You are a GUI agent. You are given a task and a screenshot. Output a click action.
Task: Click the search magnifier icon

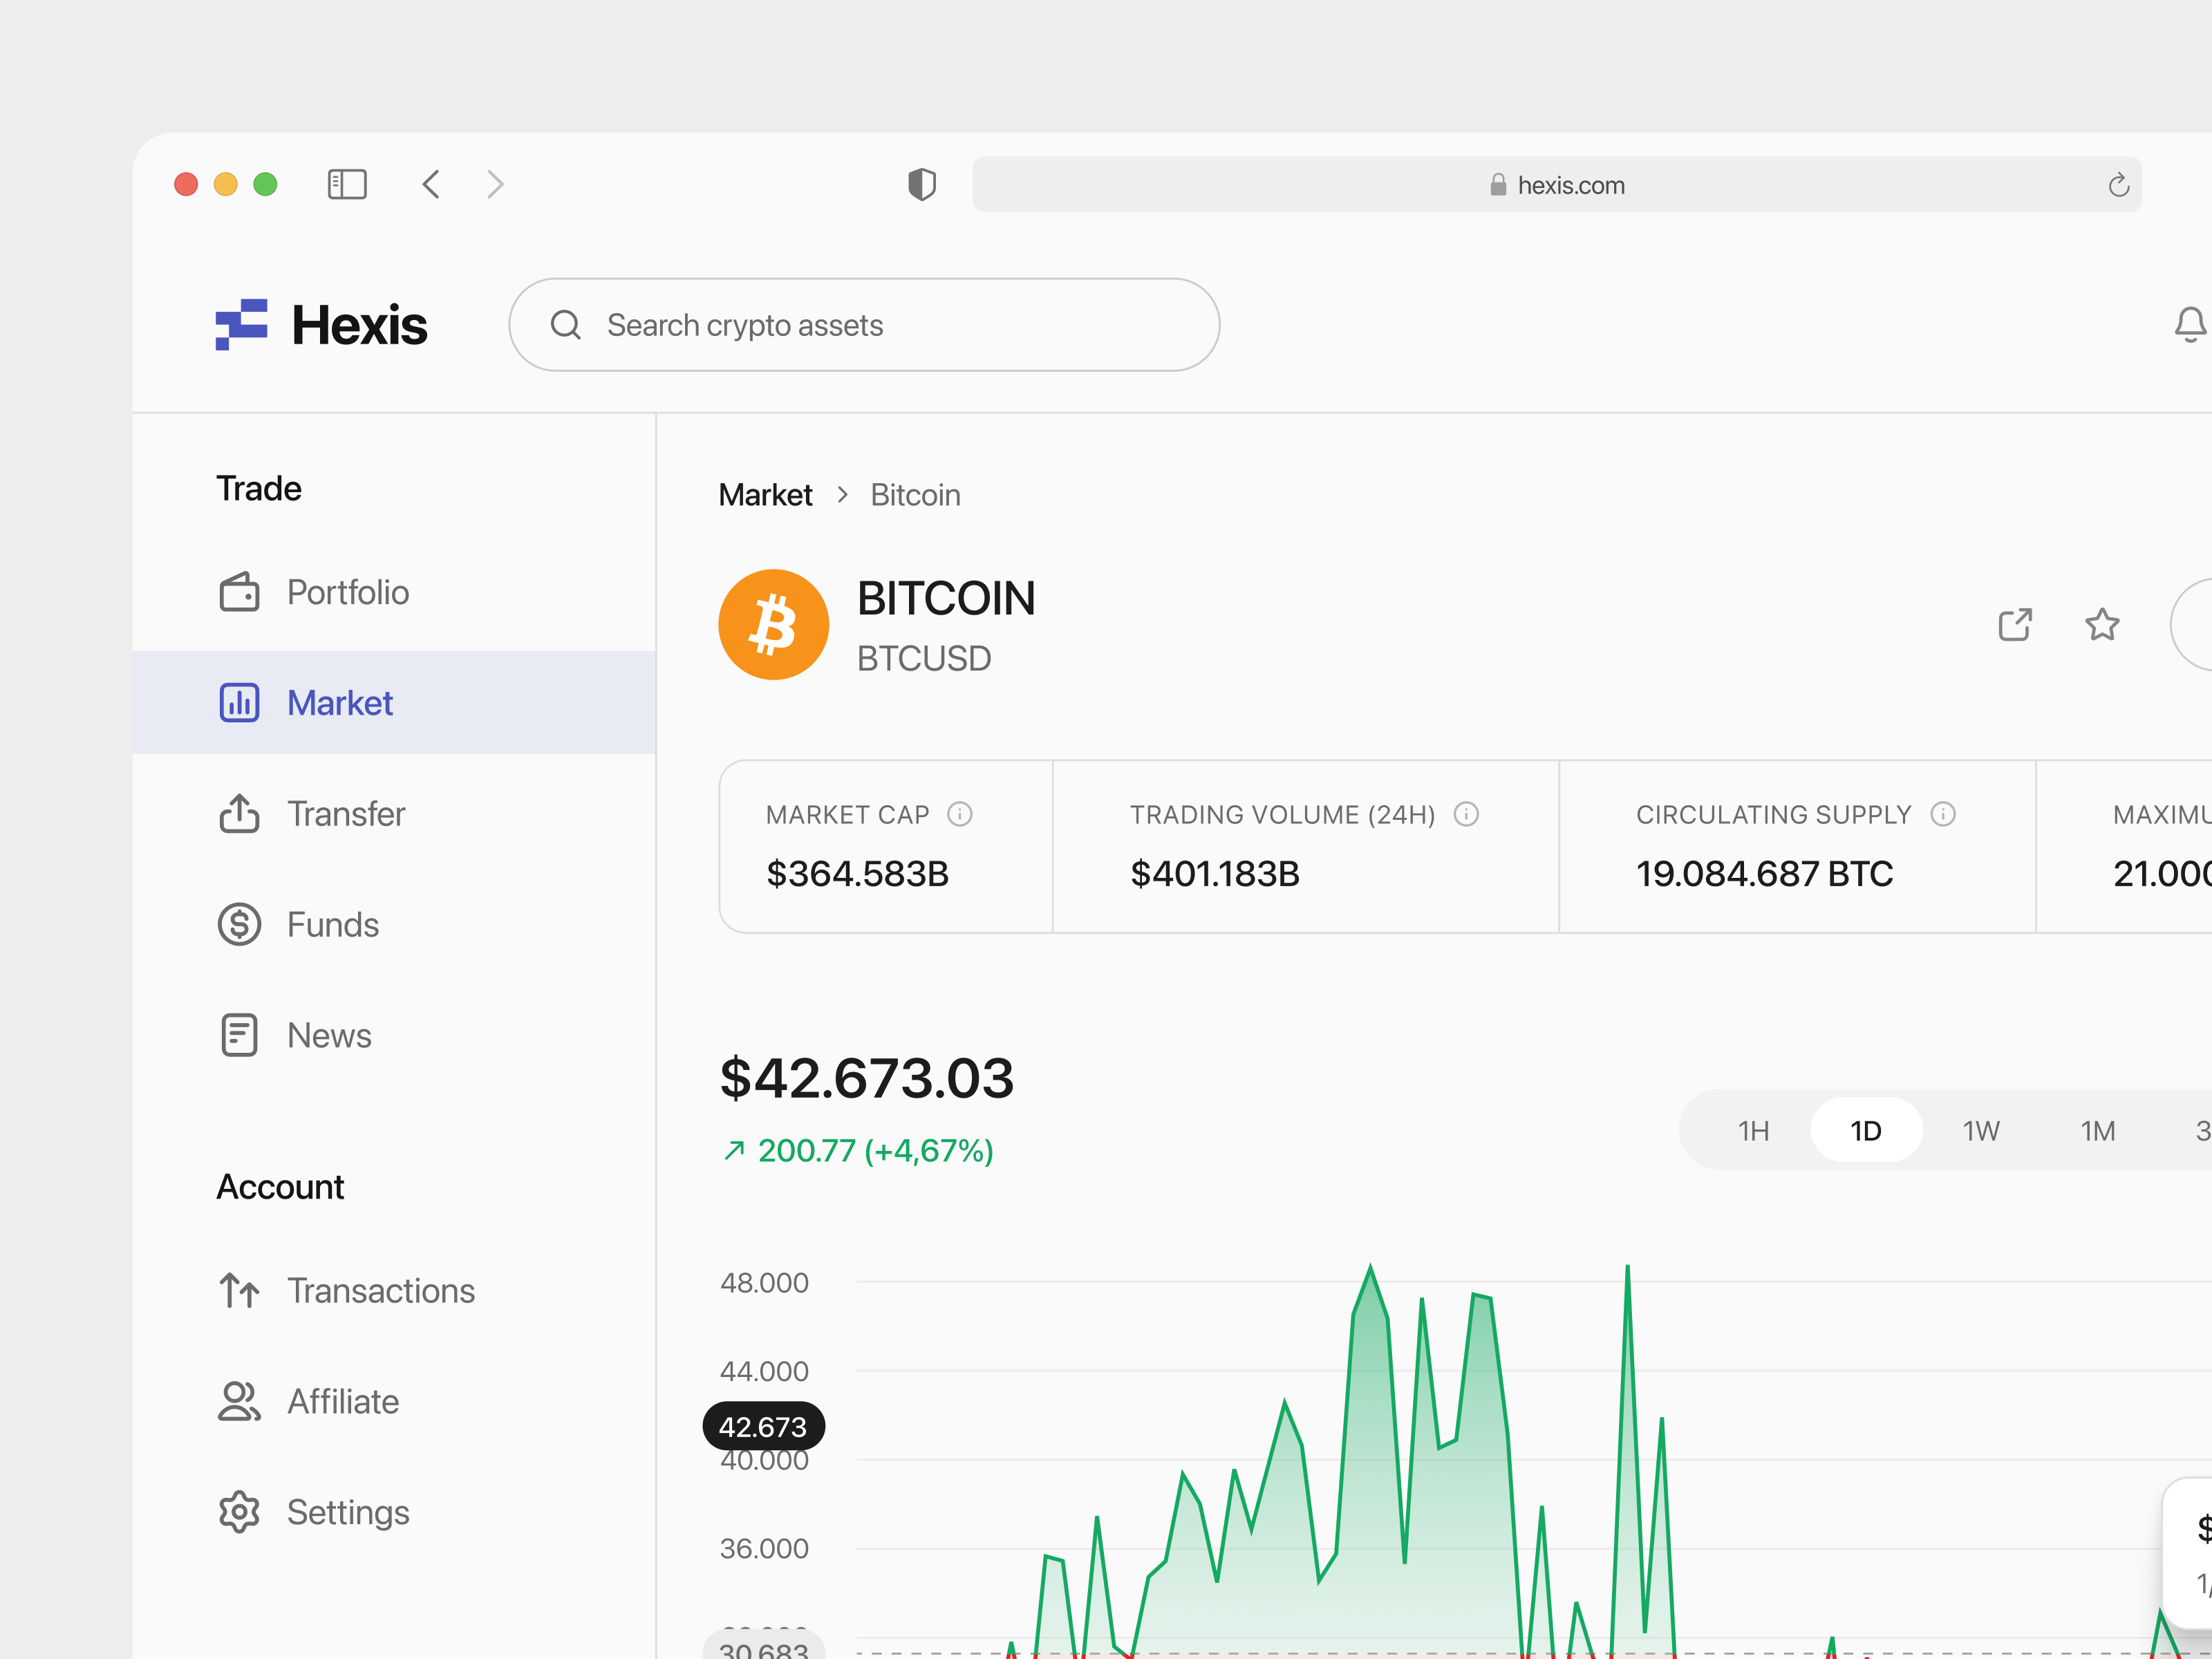tap(566, 325)
